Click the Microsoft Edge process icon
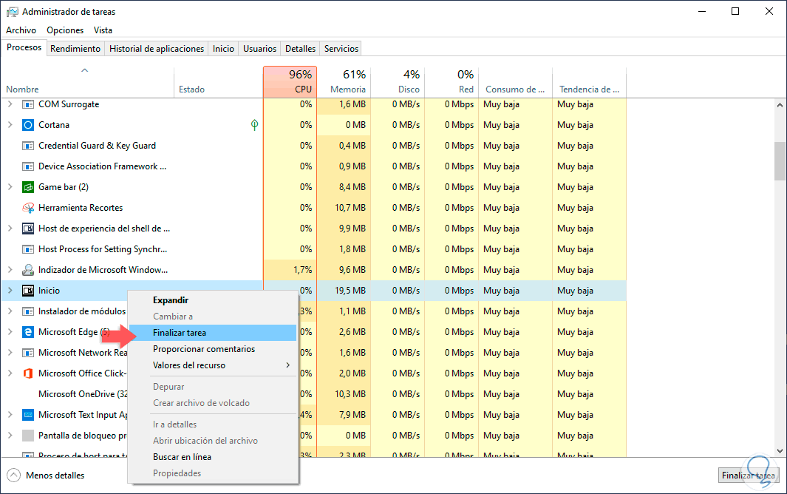This screenshot has height=494, width=787. pos(29,332)
